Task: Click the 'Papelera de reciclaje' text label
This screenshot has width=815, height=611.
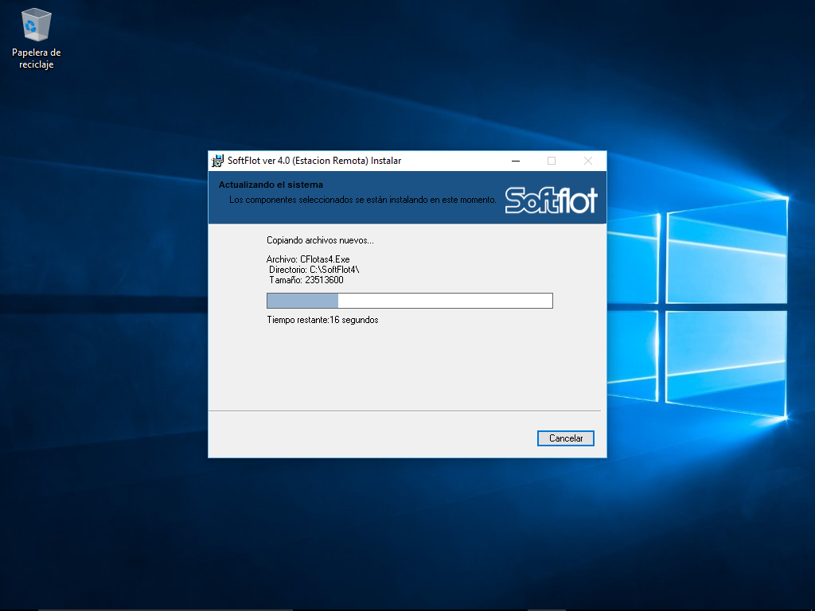Action: coord(37,58)
